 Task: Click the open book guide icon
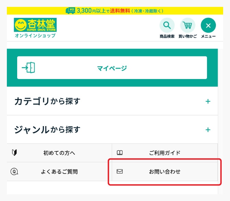[x=120, y=153]
